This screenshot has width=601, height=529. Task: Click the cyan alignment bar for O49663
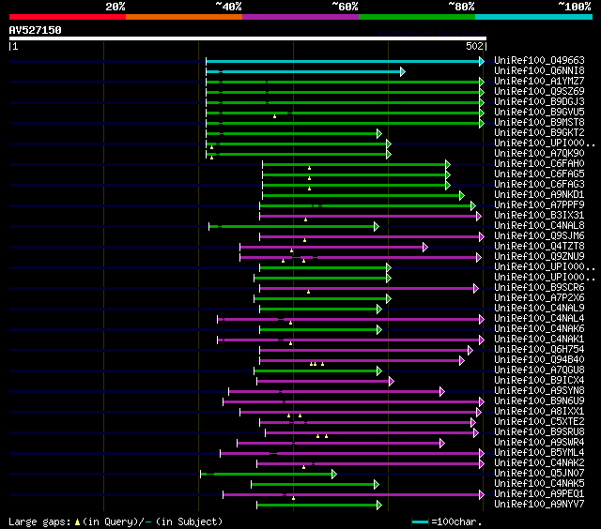(x=343, y=61)
